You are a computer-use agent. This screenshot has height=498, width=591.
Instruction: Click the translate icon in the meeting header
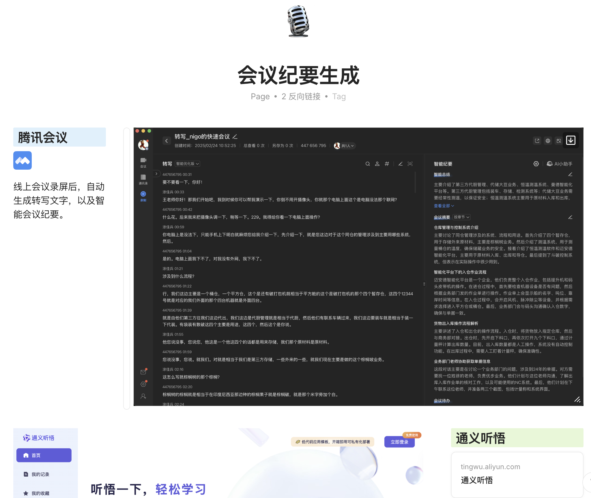(559, 141)
